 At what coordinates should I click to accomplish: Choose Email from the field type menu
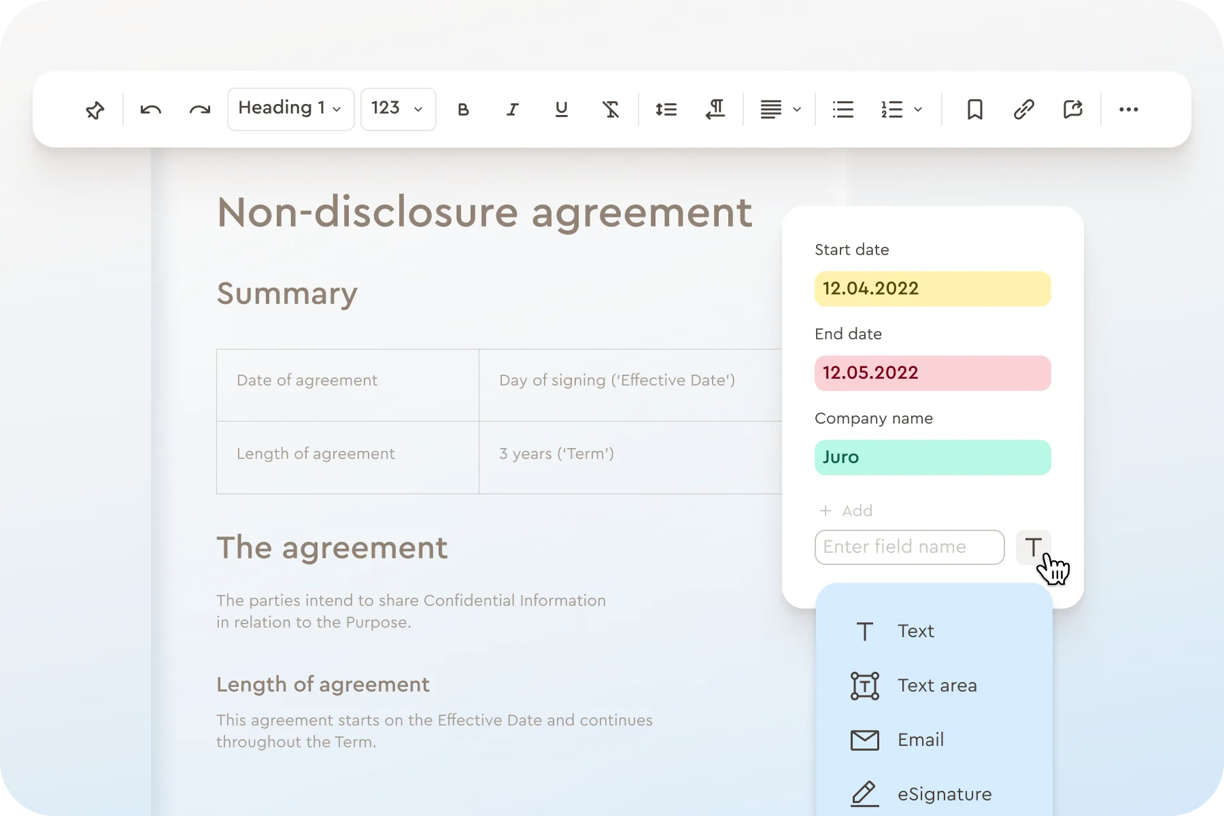coord(920,740)
